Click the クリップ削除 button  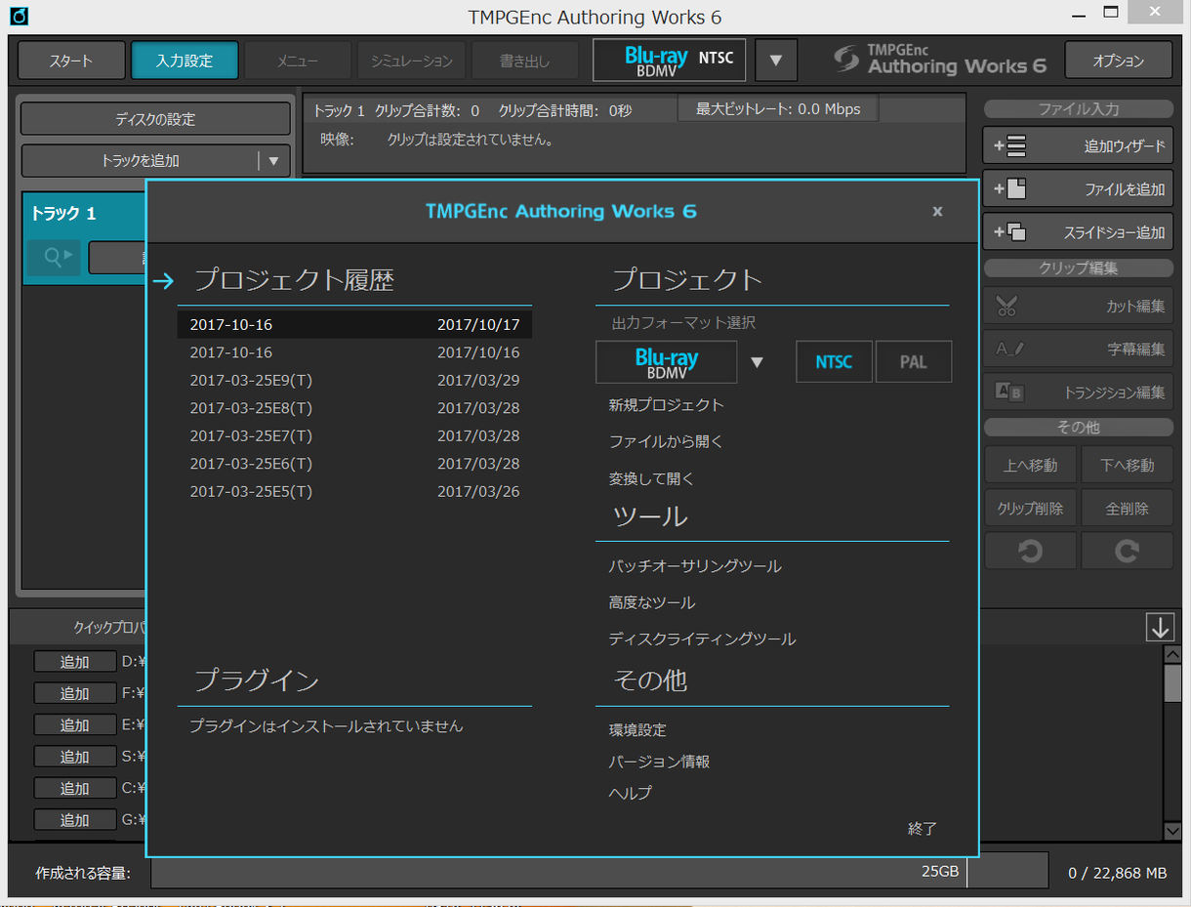point(1030,508)
